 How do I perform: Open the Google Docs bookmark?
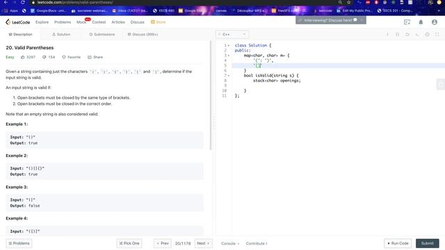click(48, 11)
